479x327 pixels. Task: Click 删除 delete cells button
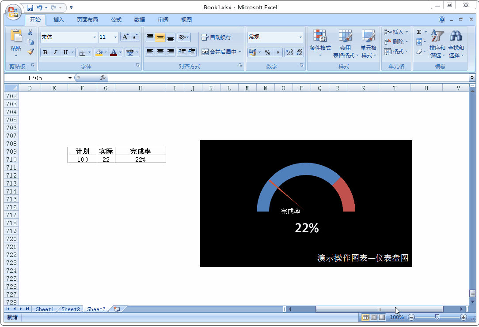(396, 42)
